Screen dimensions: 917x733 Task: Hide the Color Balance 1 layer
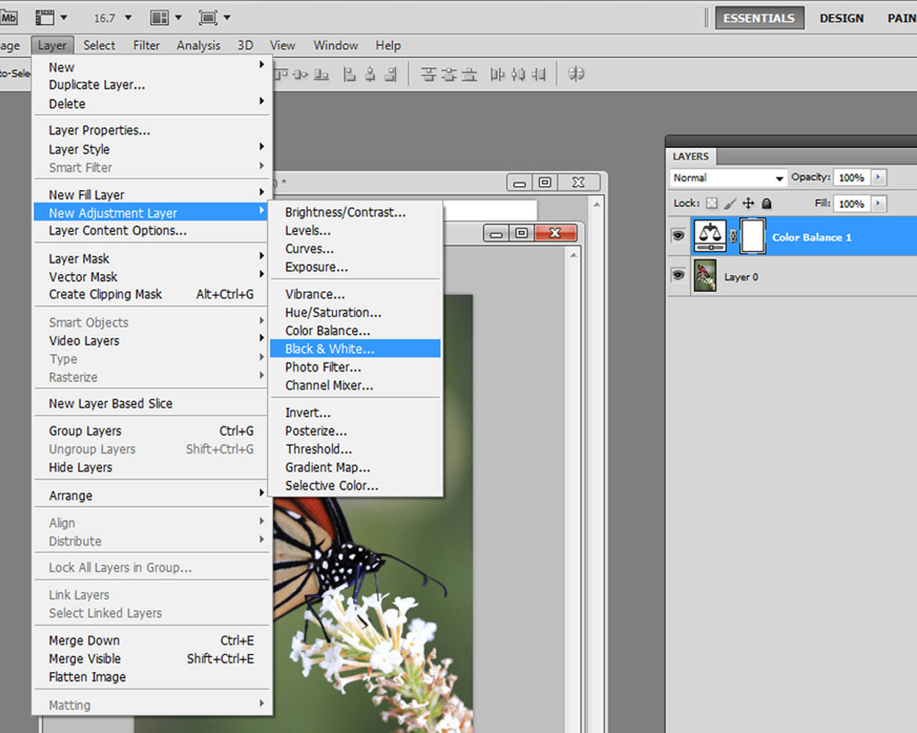tap(678, 236)
